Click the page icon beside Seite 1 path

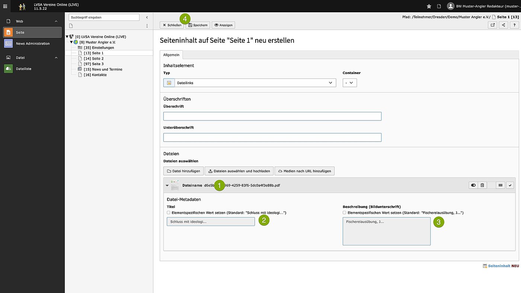tap(494, 17)
